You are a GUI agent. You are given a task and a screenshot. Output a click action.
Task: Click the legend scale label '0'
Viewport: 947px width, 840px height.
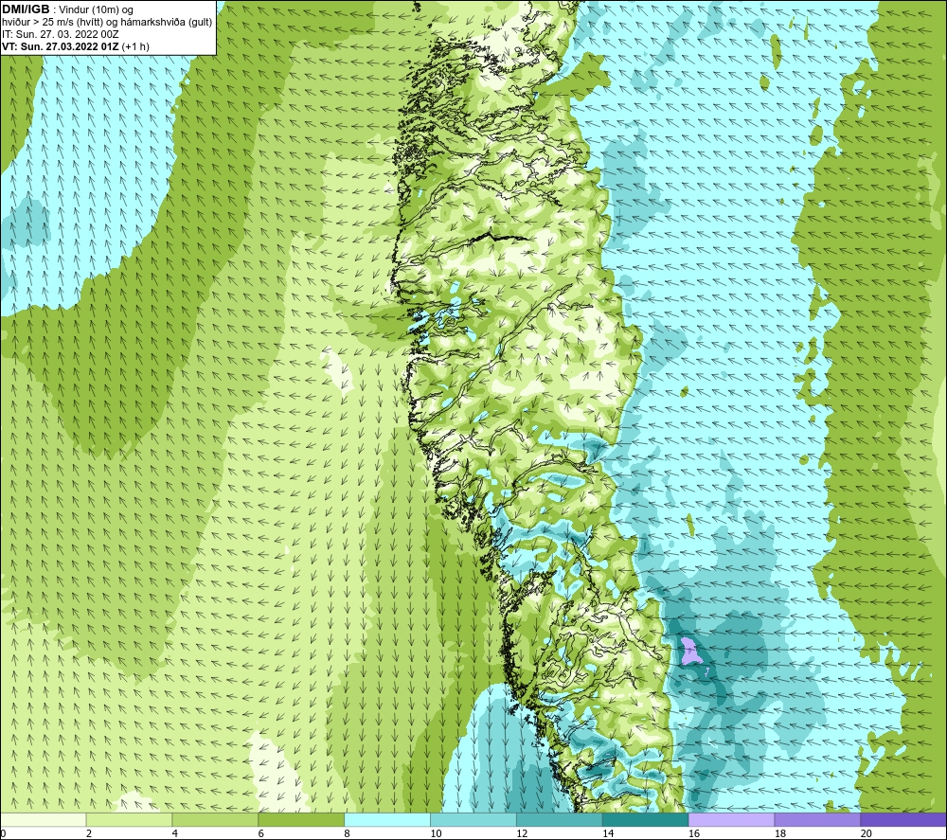pyautogui.click(x=3, y=833)
